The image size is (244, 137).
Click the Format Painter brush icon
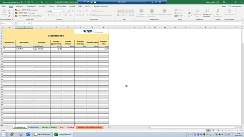(x=9, y=16)
